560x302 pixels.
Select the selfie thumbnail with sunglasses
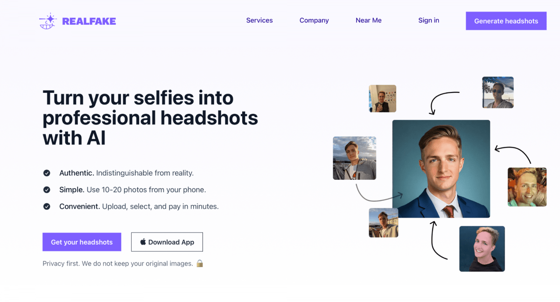click(x=498, y=92)
